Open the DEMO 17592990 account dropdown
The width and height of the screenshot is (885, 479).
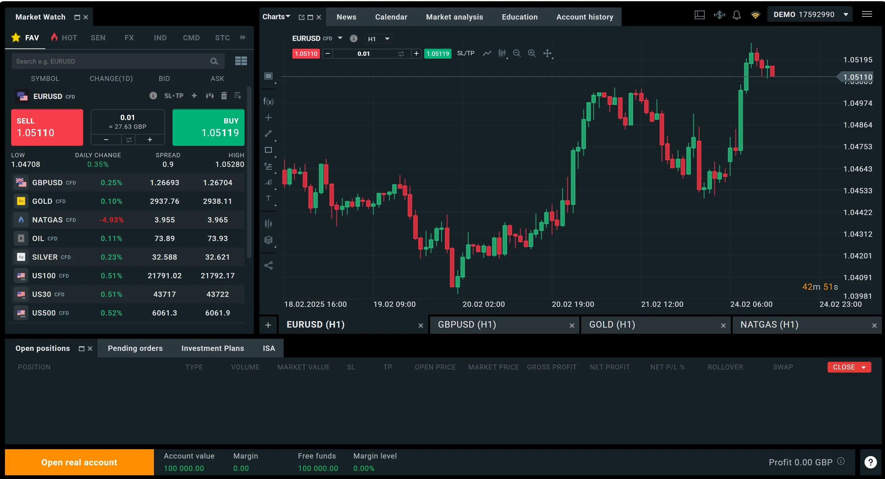[x=811, y=14]
